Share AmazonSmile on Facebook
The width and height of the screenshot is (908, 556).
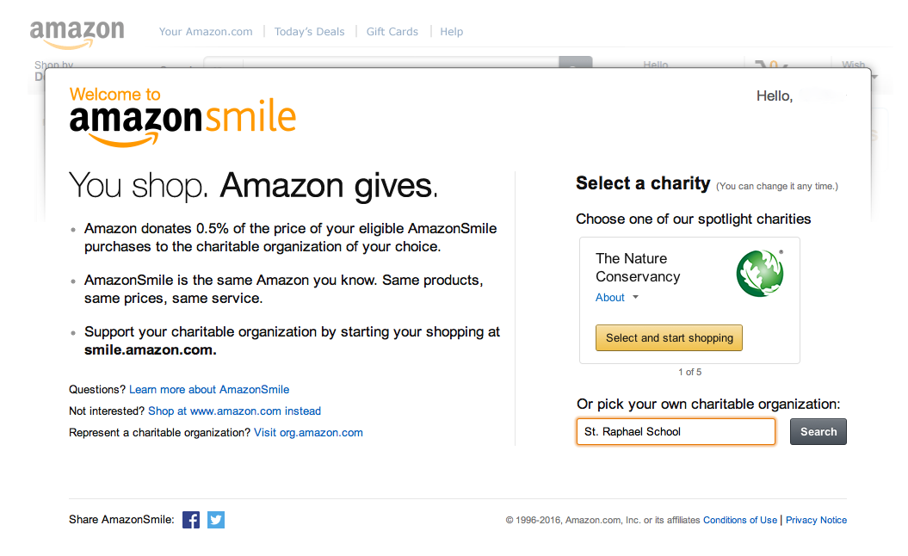pos(190,520)
